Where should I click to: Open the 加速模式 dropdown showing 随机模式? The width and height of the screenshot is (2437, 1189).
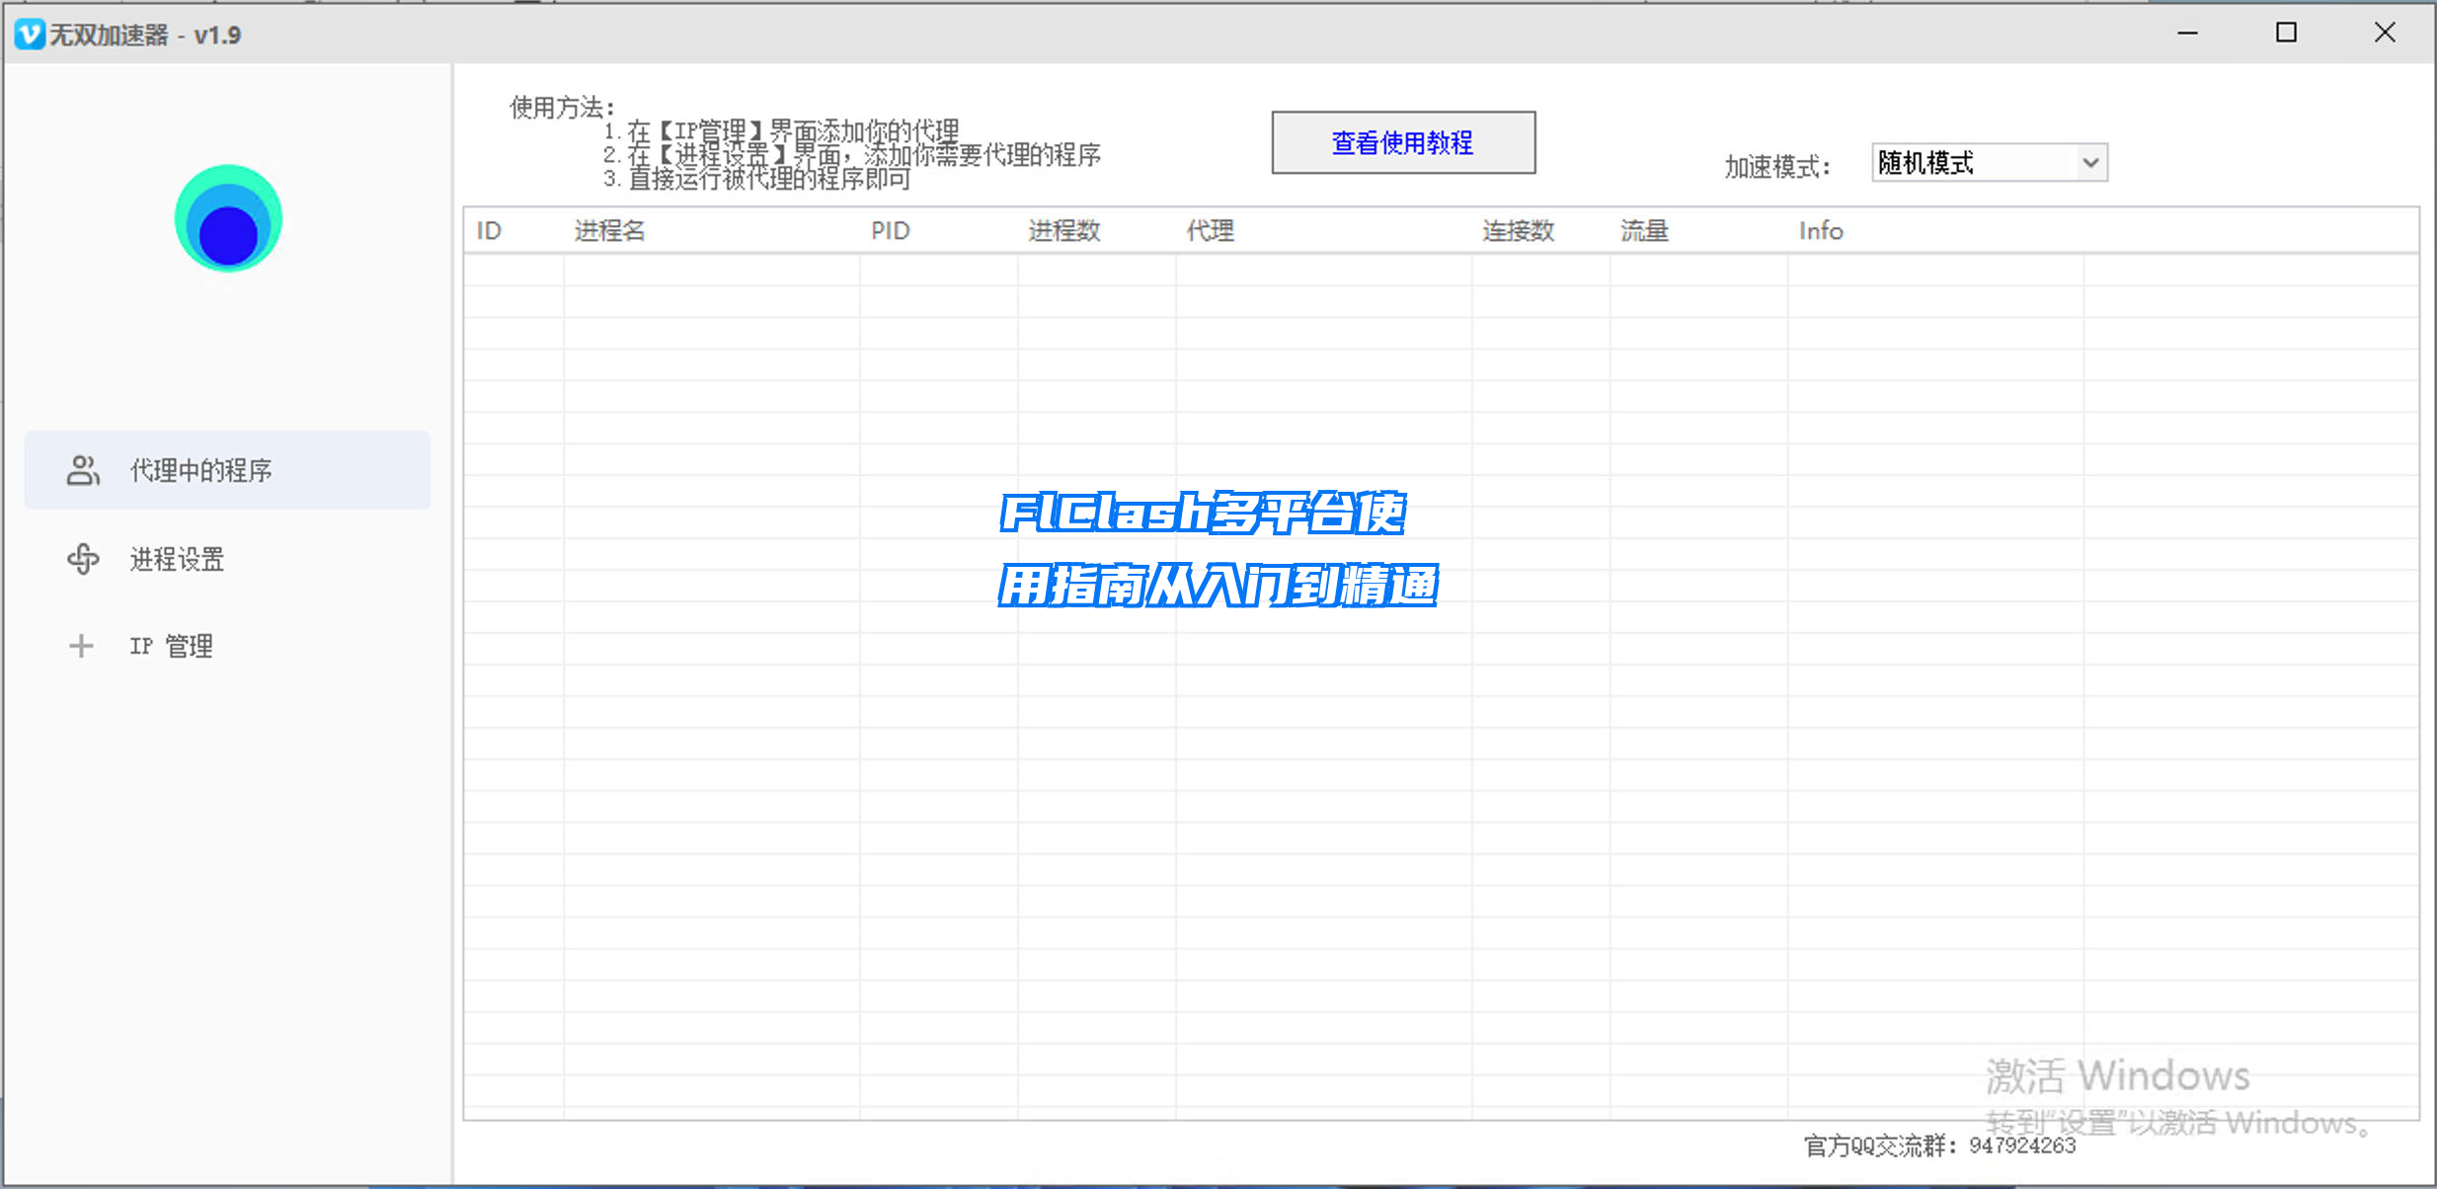1990,163
